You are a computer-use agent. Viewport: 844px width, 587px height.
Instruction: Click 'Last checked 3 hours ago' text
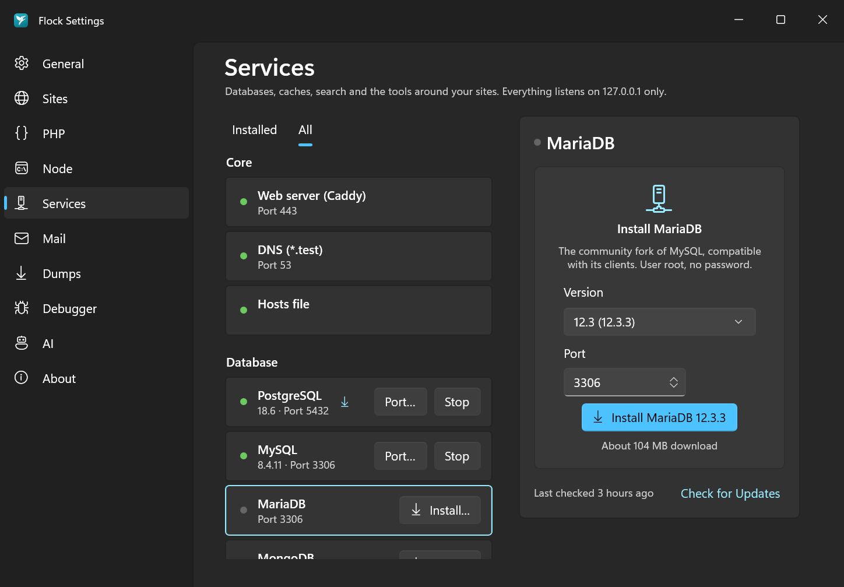[x=593, y=493]
